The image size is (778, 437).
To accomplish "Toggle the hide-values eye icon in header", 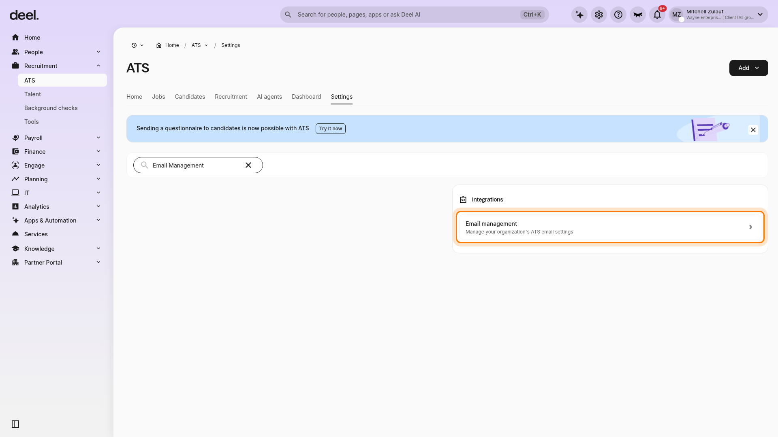I will coord(638,15).
